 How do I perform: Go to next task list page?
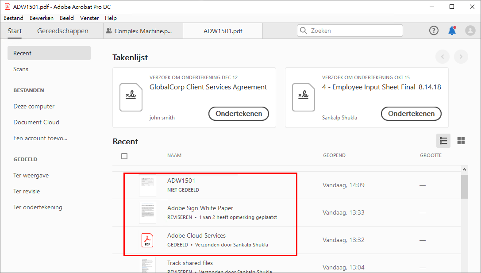tap(461, 57)
